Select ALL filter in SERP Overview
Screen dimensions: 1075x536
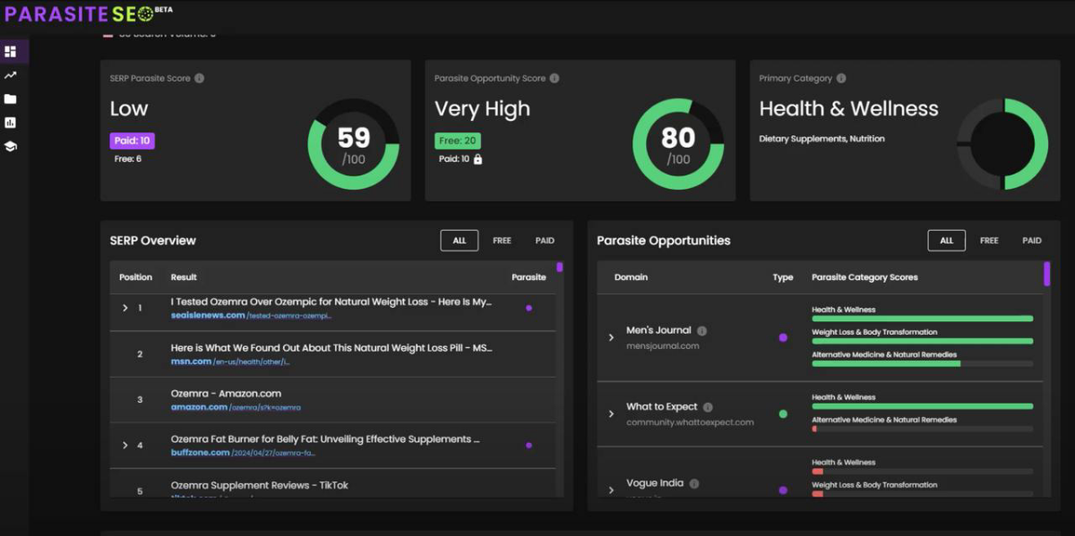pyautogui.click(x=460, y=241)
